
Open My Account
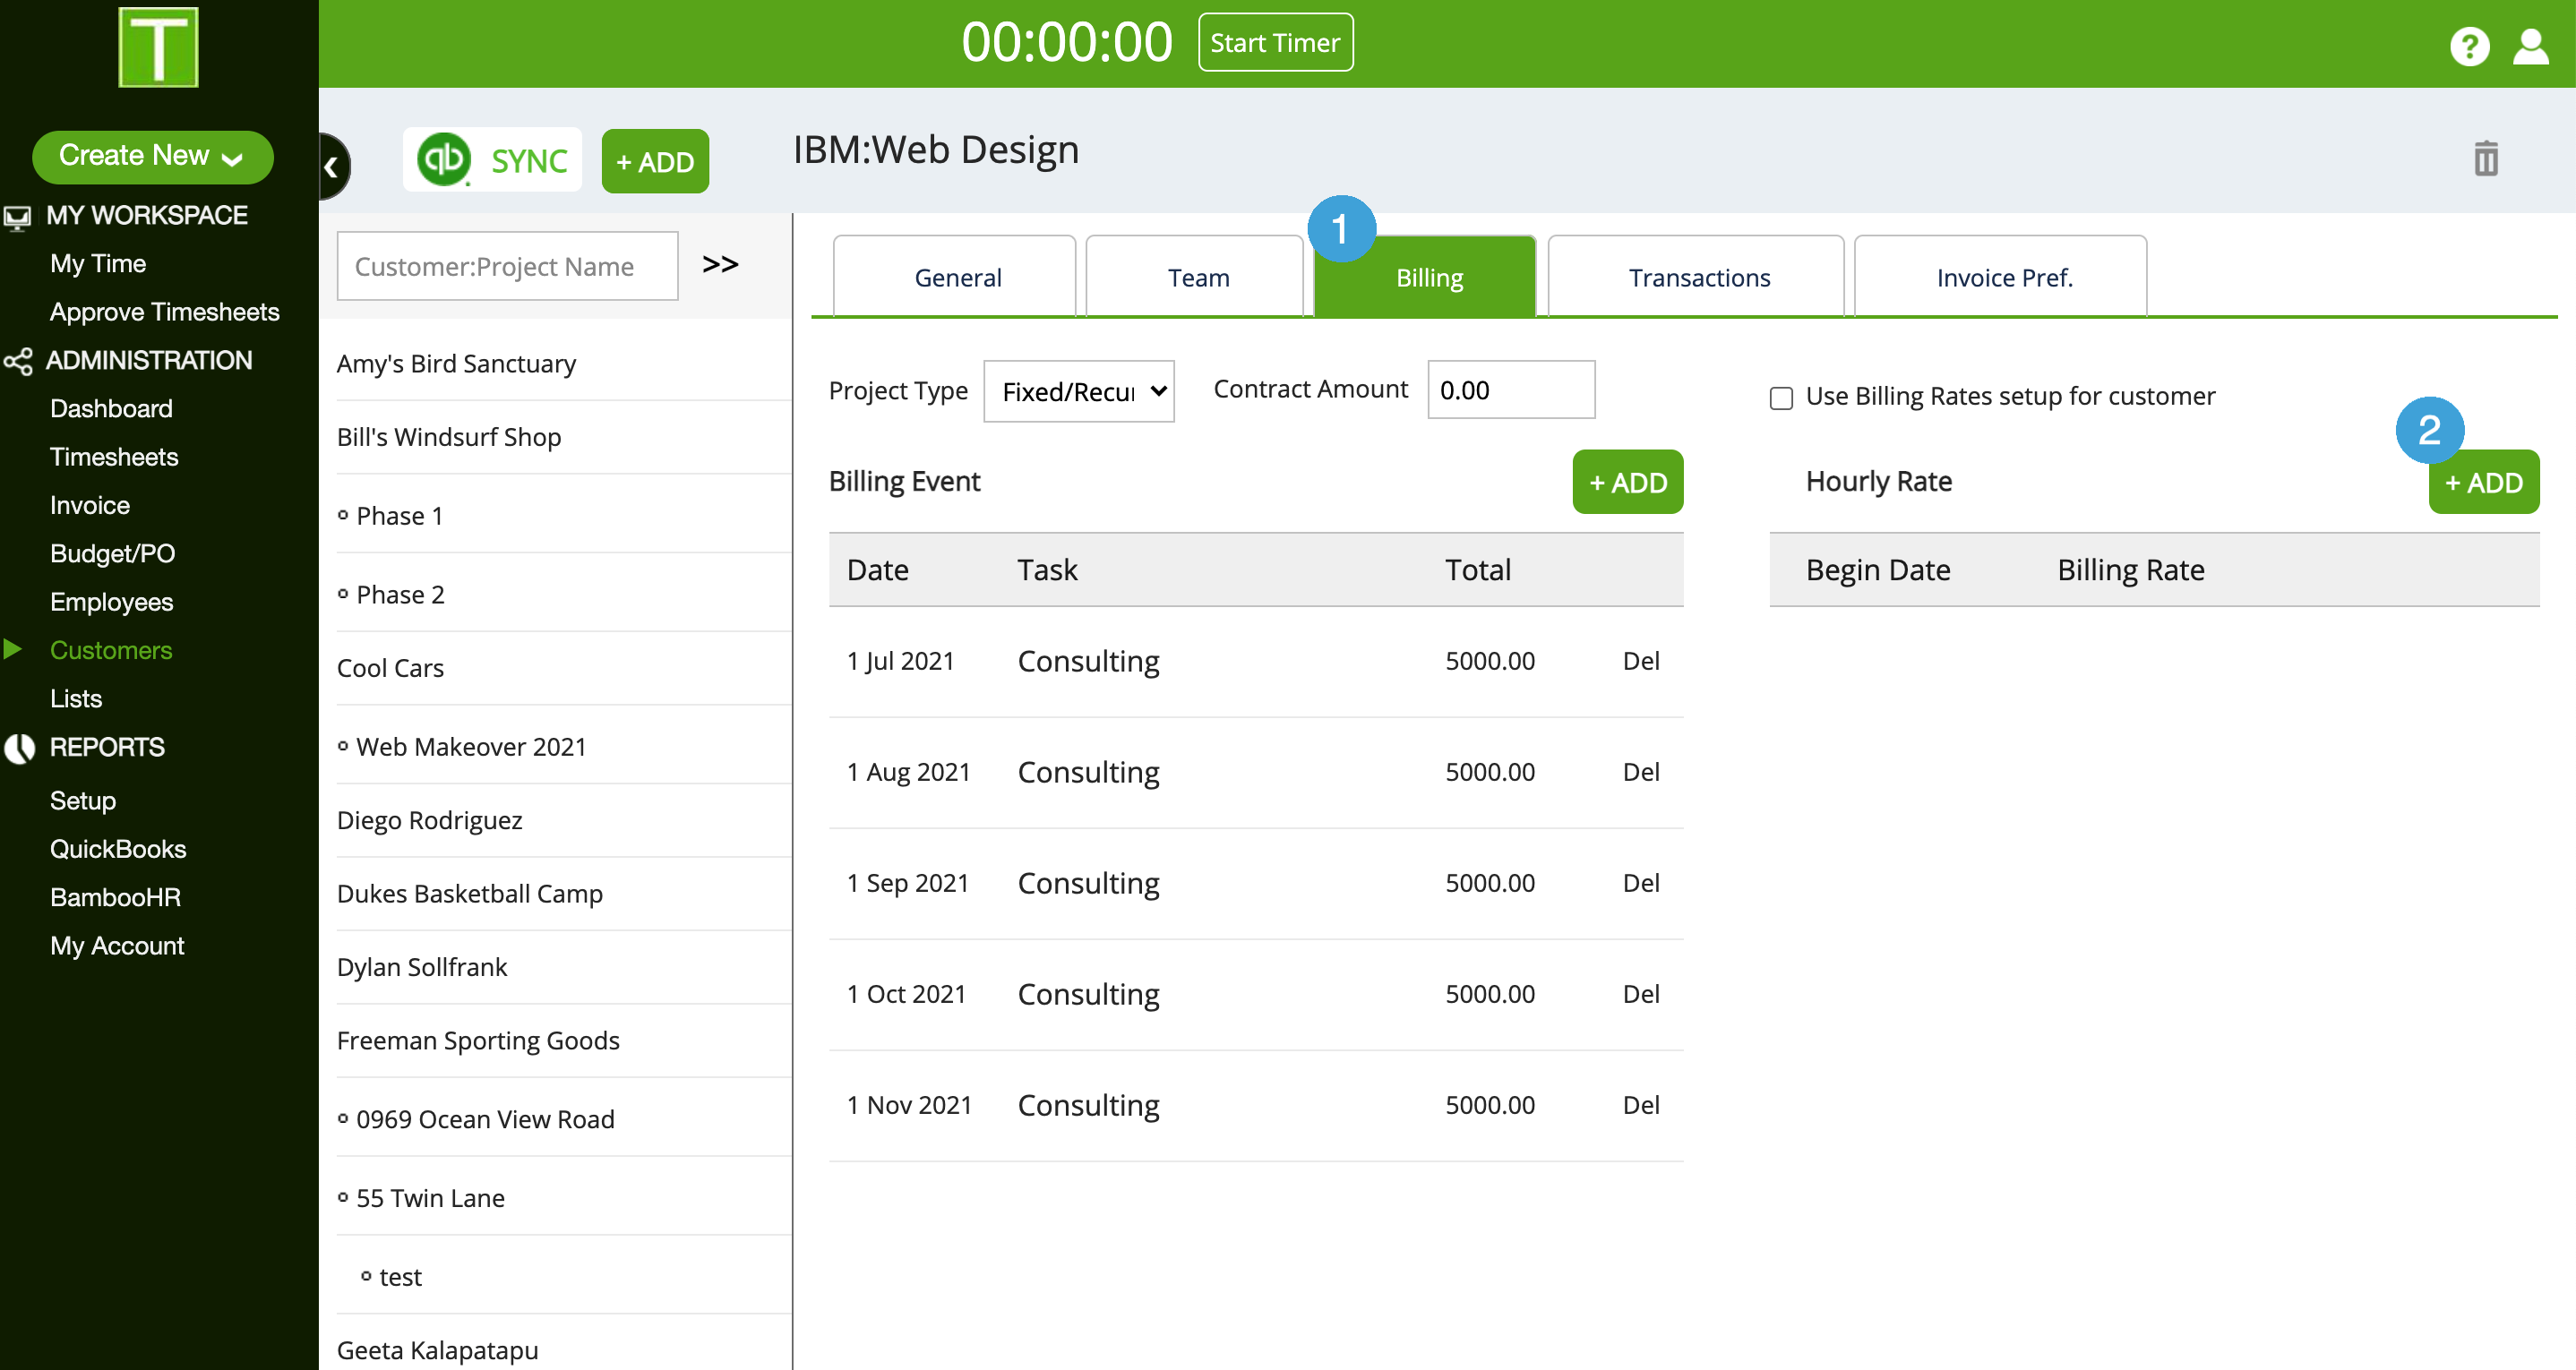tap(117, 946)
